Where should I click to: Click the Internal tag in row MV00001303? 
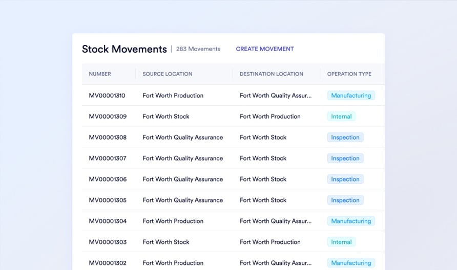coord(341,242)
